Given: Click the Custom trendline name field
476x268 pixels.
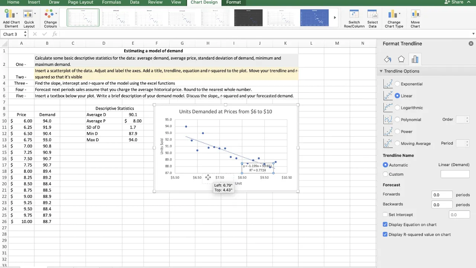Looking at the screenshot, I should pos(455,174).
